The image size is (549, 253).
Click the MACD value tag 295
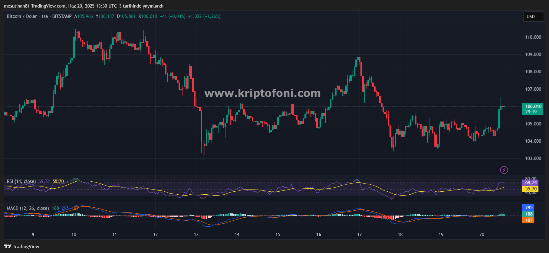528,208
